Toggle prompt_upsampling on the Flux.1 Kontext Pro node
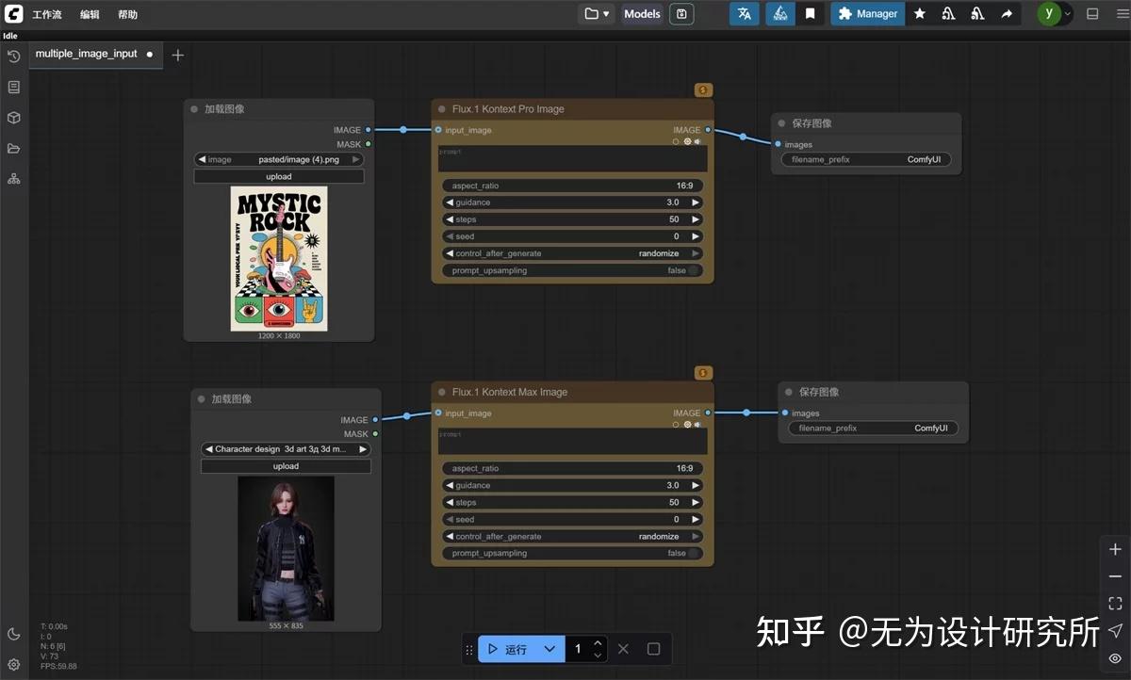 point(687,270)
